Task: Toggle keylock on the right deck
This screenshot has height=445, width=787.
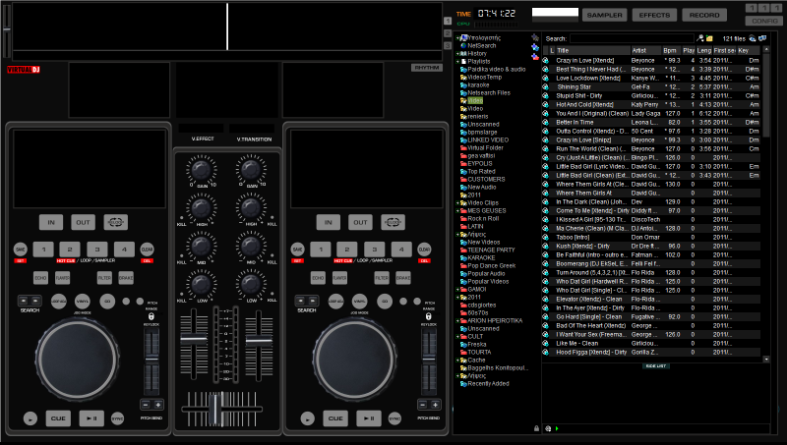Action: [x=428, y=316]
